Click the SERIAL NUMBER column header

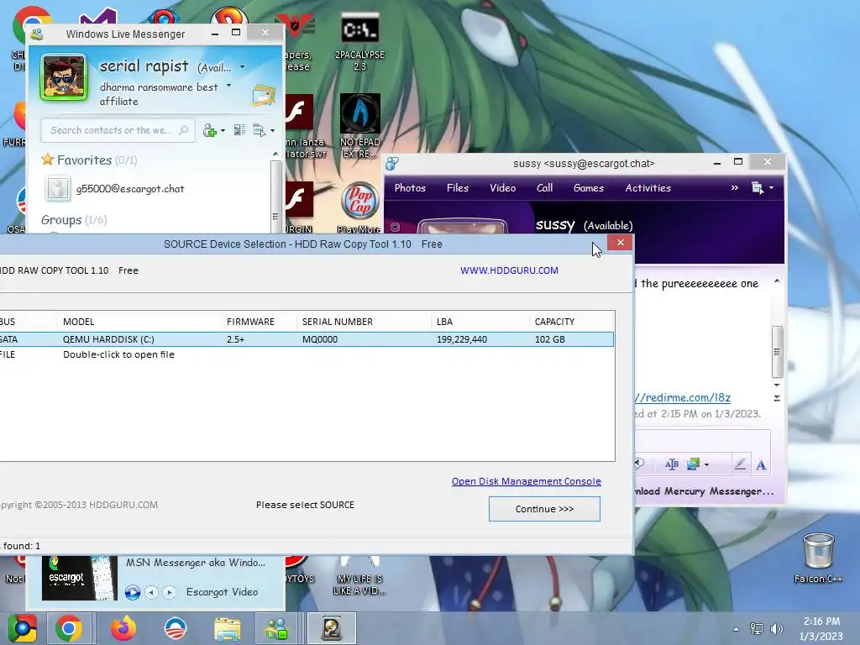(x=338, y=322)
